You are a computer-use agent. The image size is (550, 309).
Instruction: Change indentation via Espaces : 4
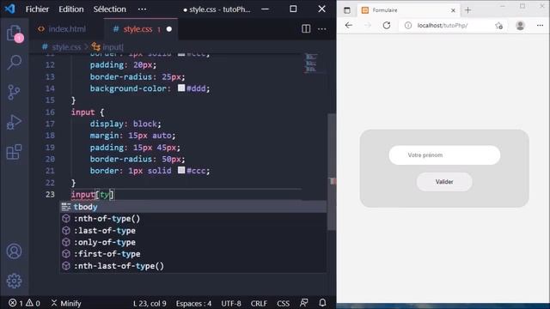tap(193, 303)
